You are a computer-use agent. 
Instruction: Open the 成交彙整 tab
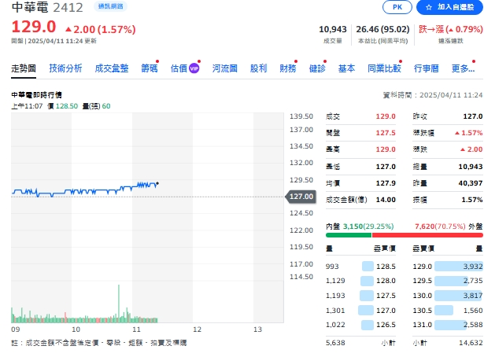112,68
